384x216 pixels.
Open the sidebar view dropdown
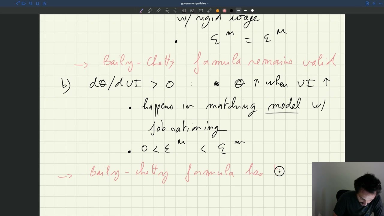pos(24,3)
